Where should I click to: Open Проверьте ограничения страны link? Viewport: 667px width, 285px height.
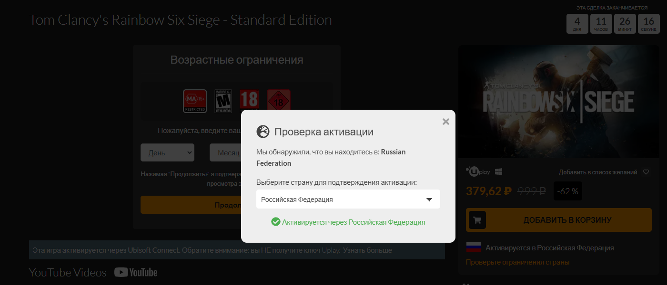point(517,262)
